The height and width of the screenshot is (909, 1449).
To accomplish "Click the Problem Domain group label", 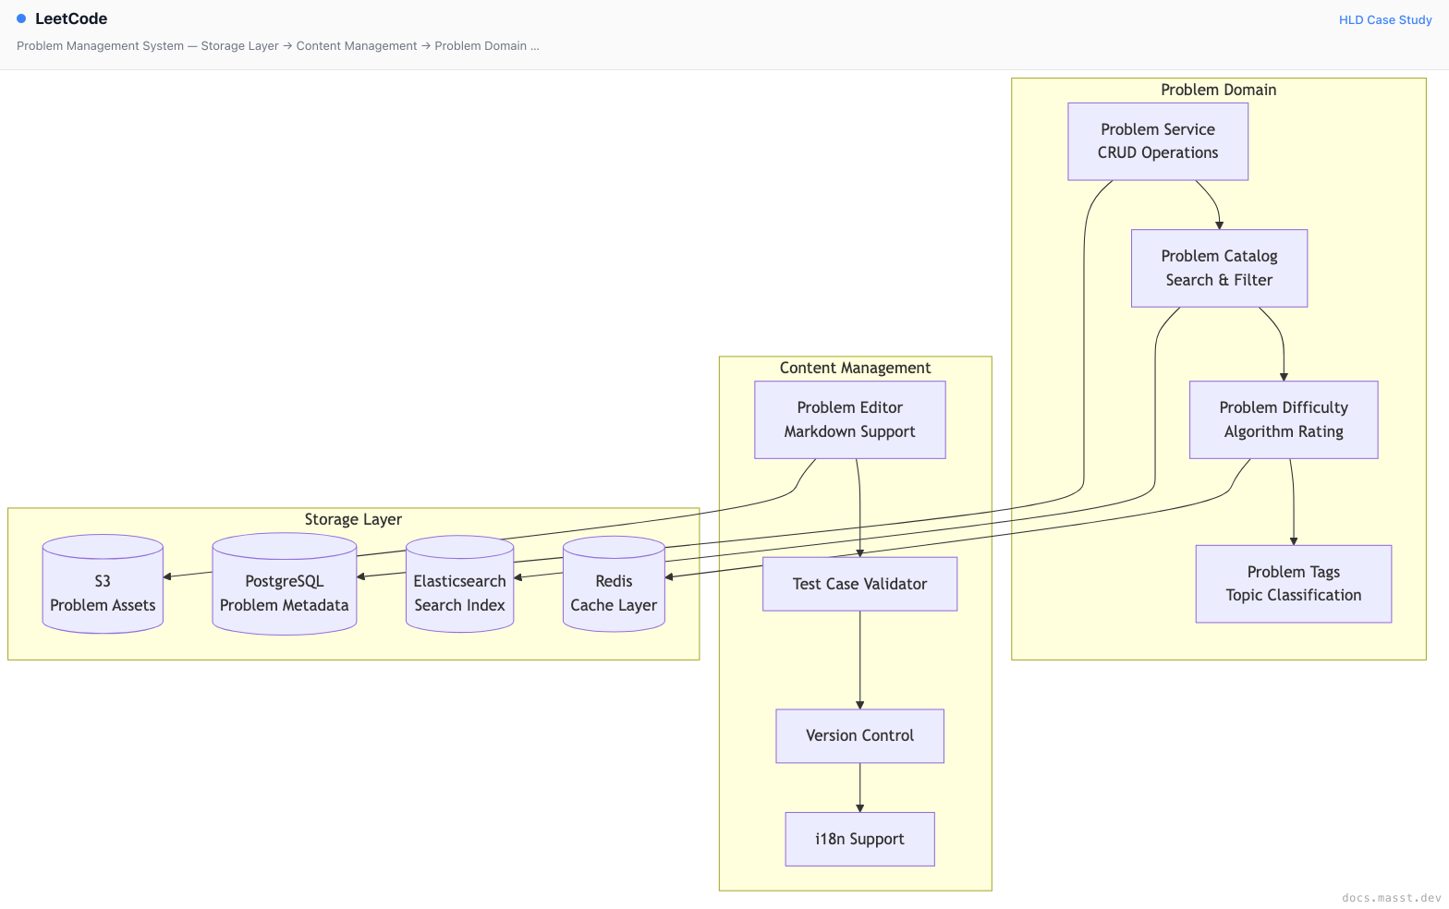I will pos(1218,90).
